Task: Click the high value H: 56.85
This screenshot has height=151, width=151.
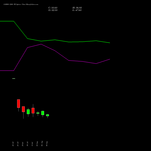Action: click(x=77, y=8)
